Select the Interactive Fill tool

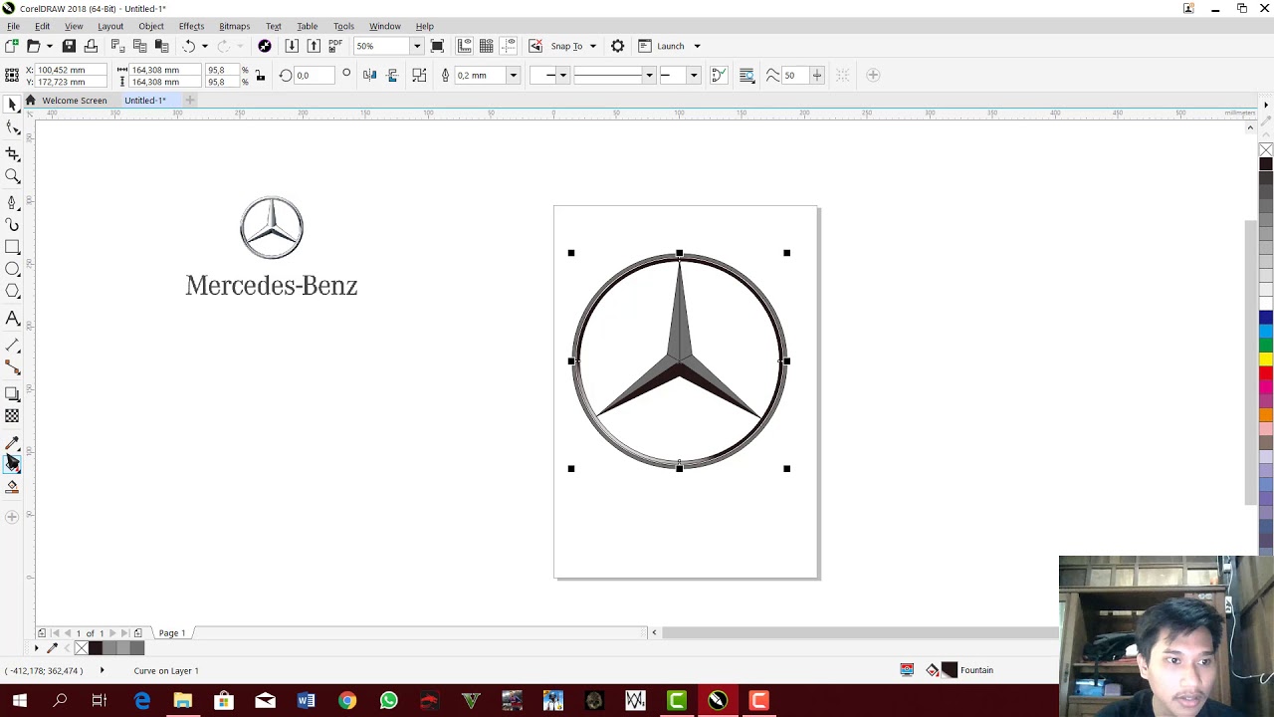click(12, 464)
